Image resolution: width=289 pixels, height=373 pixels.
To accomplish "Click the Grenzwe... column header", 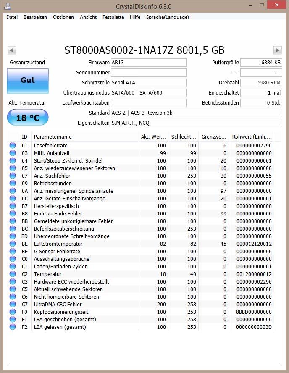I will click(213, 137).
